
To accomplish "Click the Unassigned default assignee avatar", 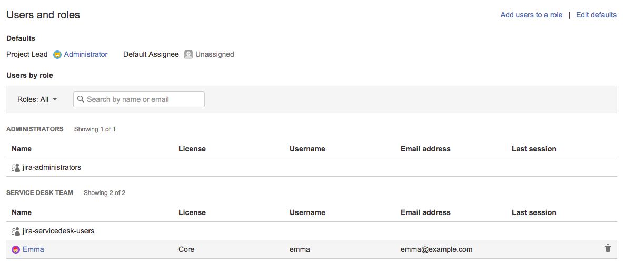I will pos(189,55).
